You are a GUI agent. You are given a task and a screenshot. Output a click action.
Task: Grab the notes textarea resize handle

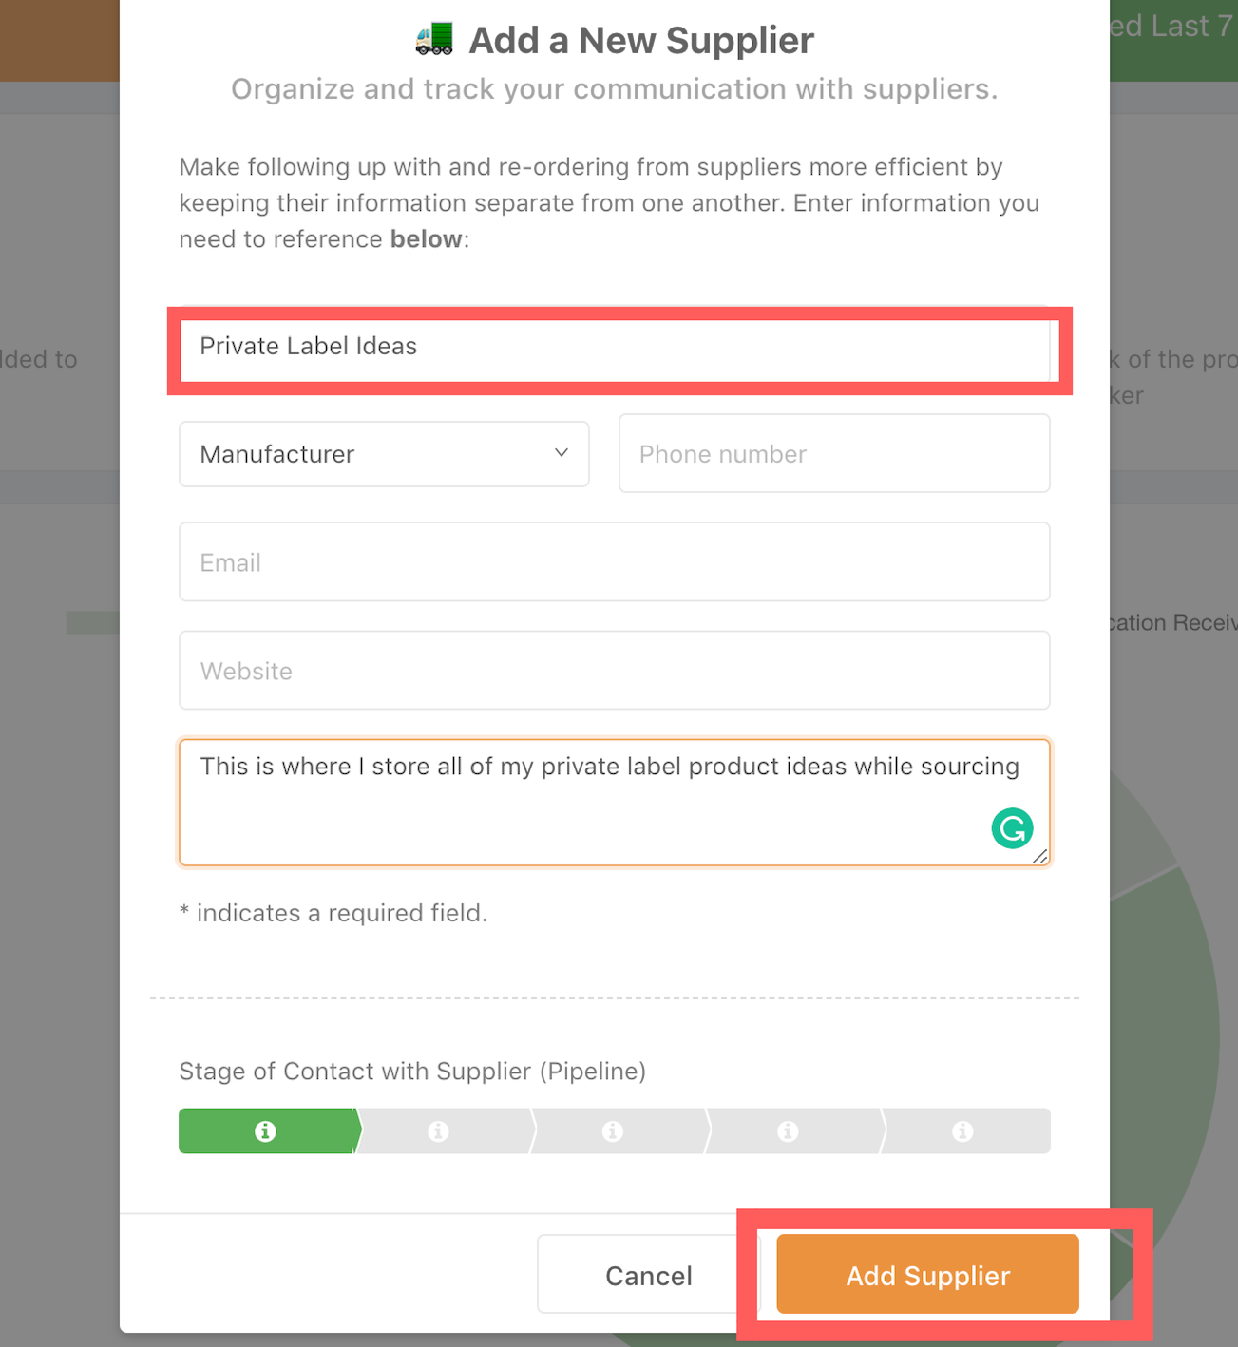1040,857
